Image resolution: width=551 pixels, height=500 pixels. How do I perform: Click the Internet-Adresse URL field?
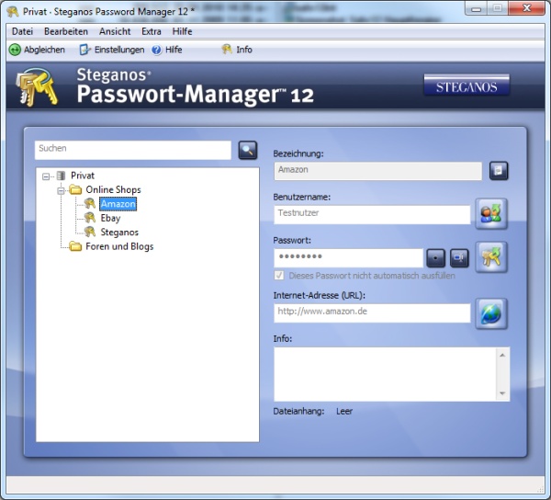coord(372,312)
